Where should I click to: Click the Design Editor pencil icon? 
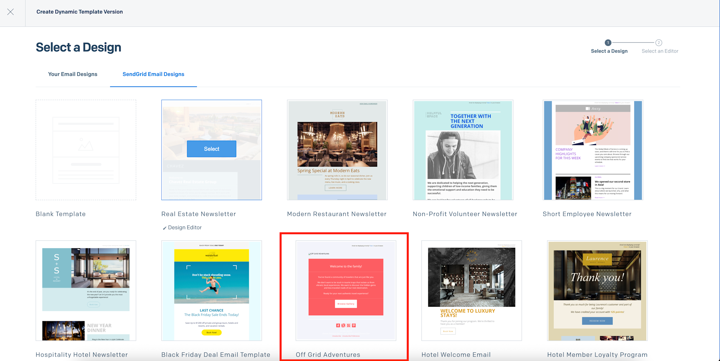click(x=165, y=228)
